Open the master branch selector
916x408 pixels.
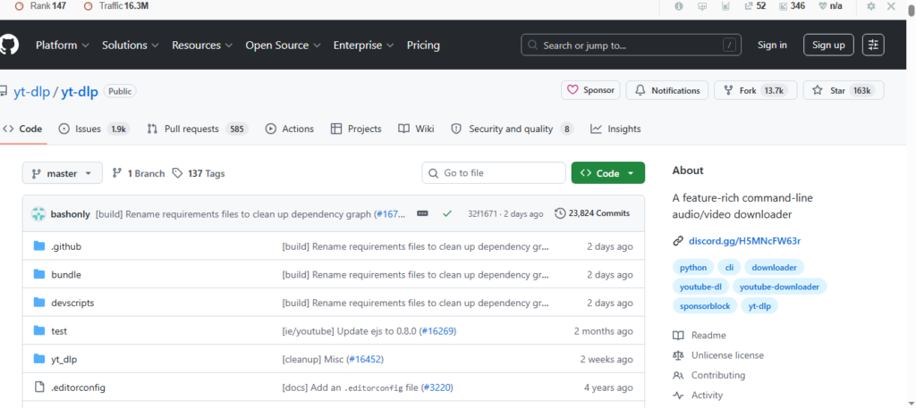coord(62,173)
